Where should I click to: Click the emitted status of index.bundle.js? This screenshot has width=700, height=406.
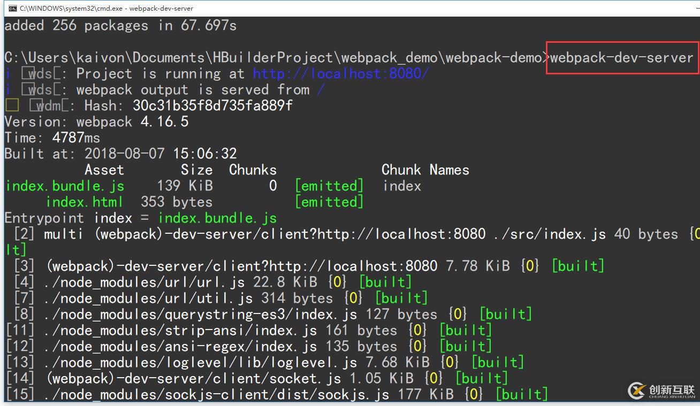(330, 186)
